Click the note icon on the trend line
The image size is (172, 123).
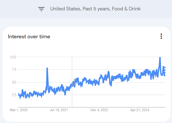pos(74,82)
